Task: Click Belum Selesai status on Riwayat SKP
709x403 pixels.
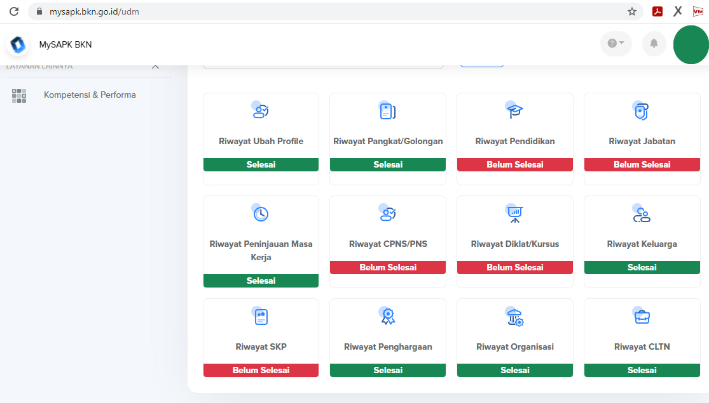Action: [261, 371]
